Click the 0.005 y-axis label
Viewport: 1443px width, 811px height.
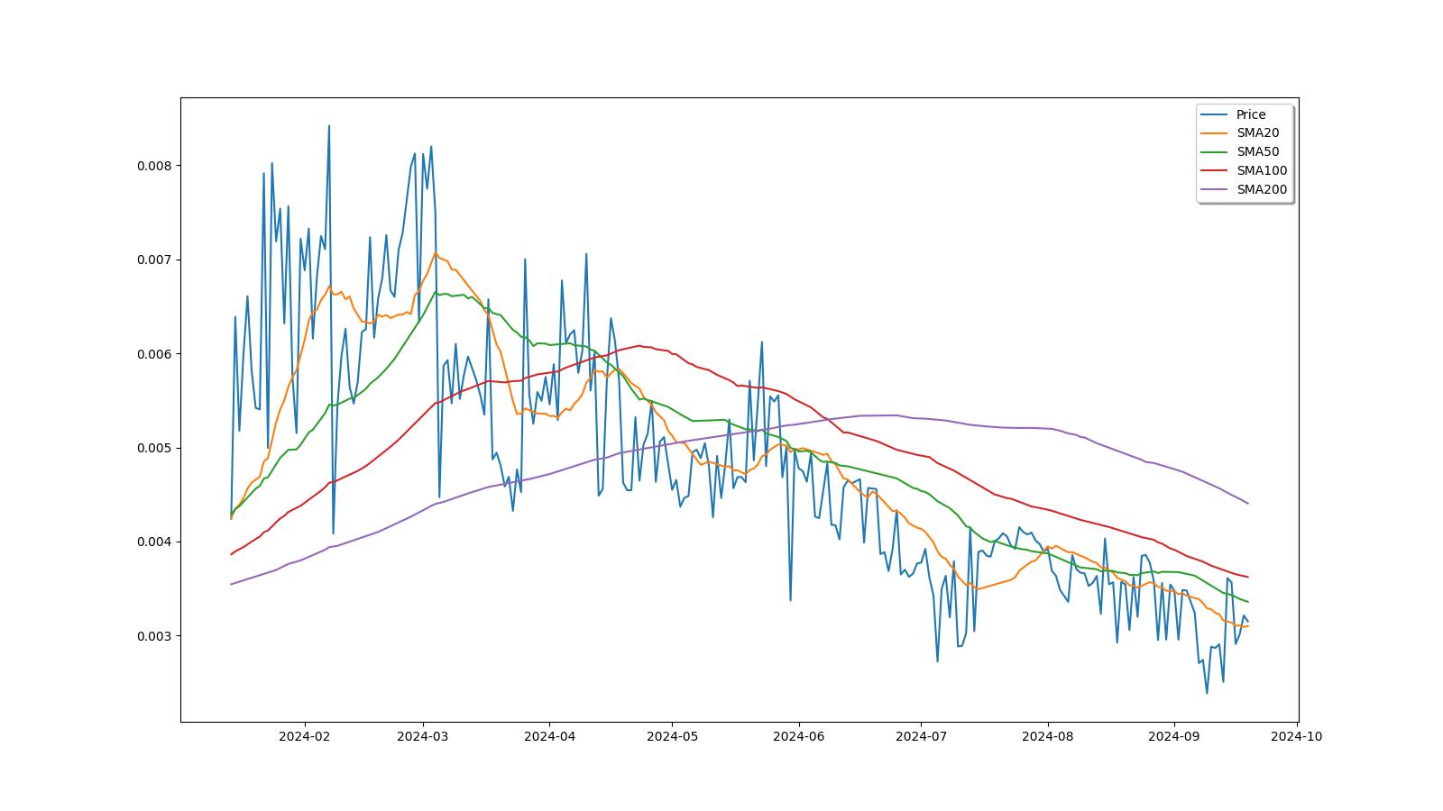coord(153,448)
